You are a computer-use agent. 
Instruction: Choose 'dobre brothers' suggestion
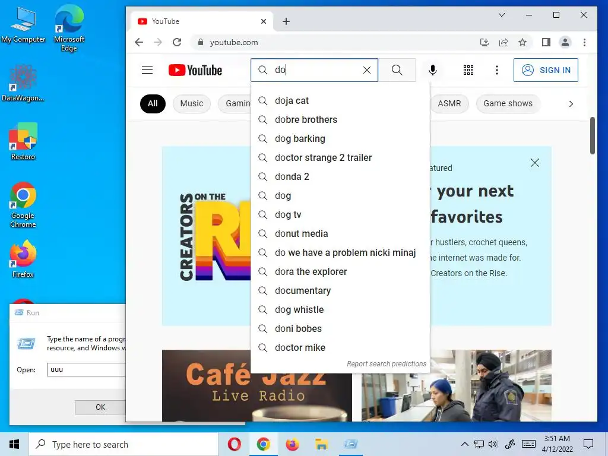tap(340, 120)
